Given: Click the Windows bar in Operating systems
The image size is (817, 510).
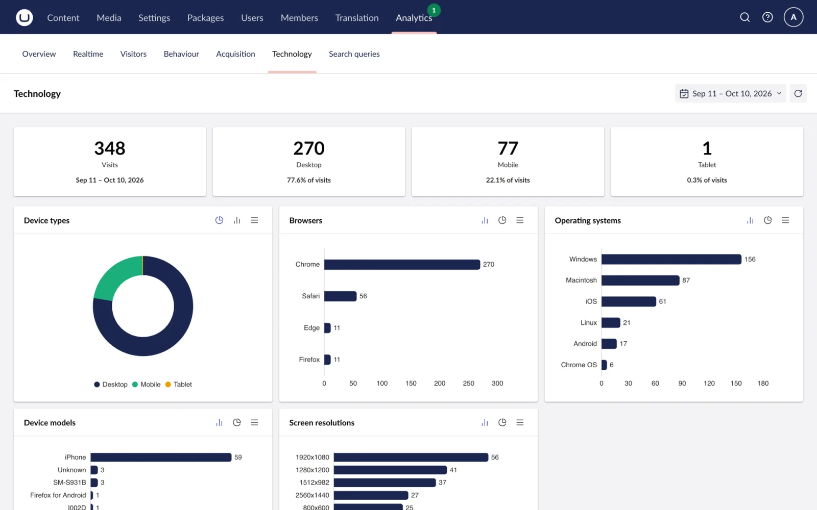Looking at the screenshot, I should (x=671, y=259).
